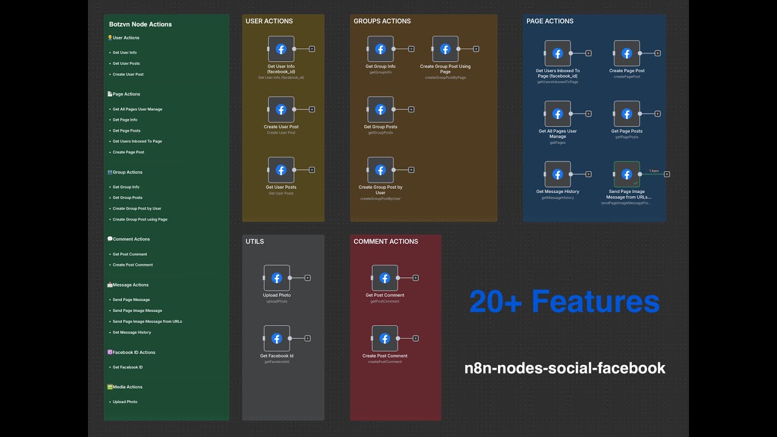This screenshot has height=437, width=777.
Task: Click the Botzvn Node Actions heading
Action: [x=140, y=24]
